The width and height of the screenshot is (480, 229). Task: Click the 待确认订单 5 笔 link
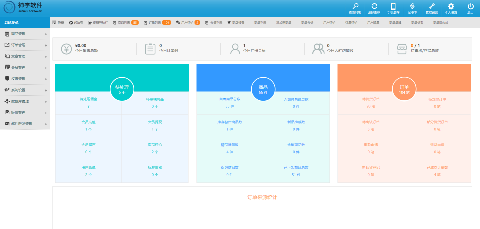tap(371, 126)
